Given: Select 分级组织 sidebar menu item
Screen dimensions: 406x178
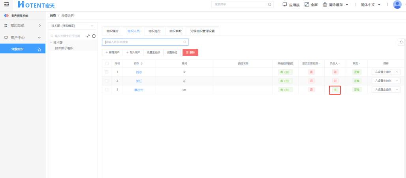Looking at the screenshot, I should click(23, 49).
